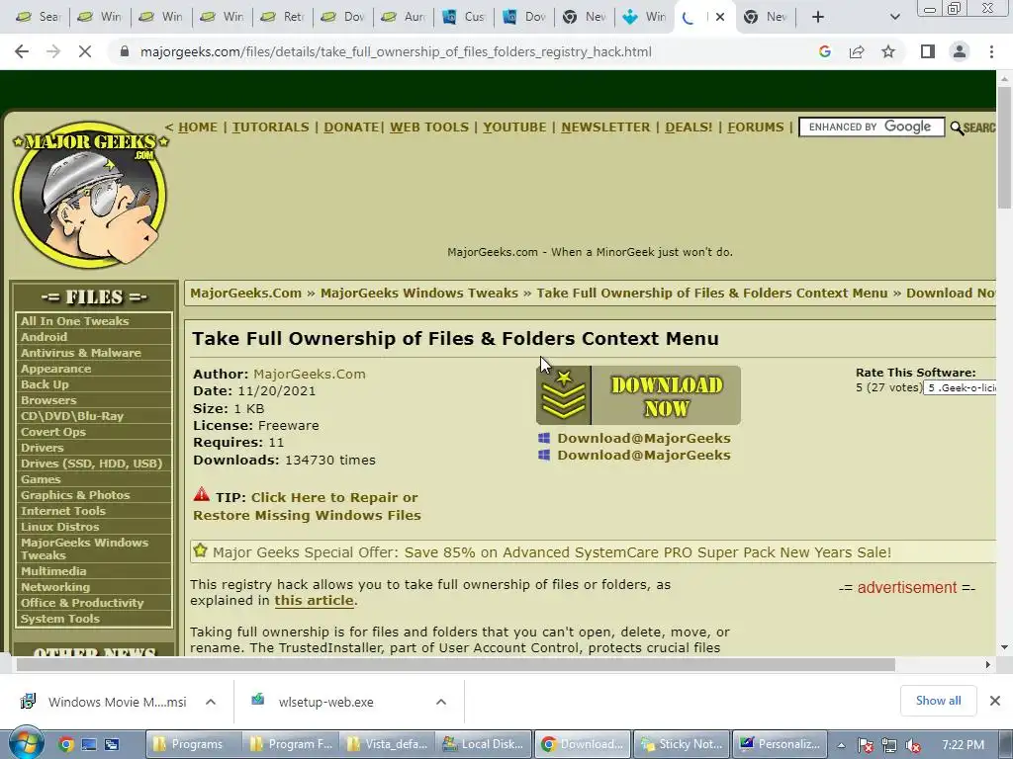Click the wlsetup-web.exe download icon
This screenshot has height=759, width=1013.
pos(258,700)
